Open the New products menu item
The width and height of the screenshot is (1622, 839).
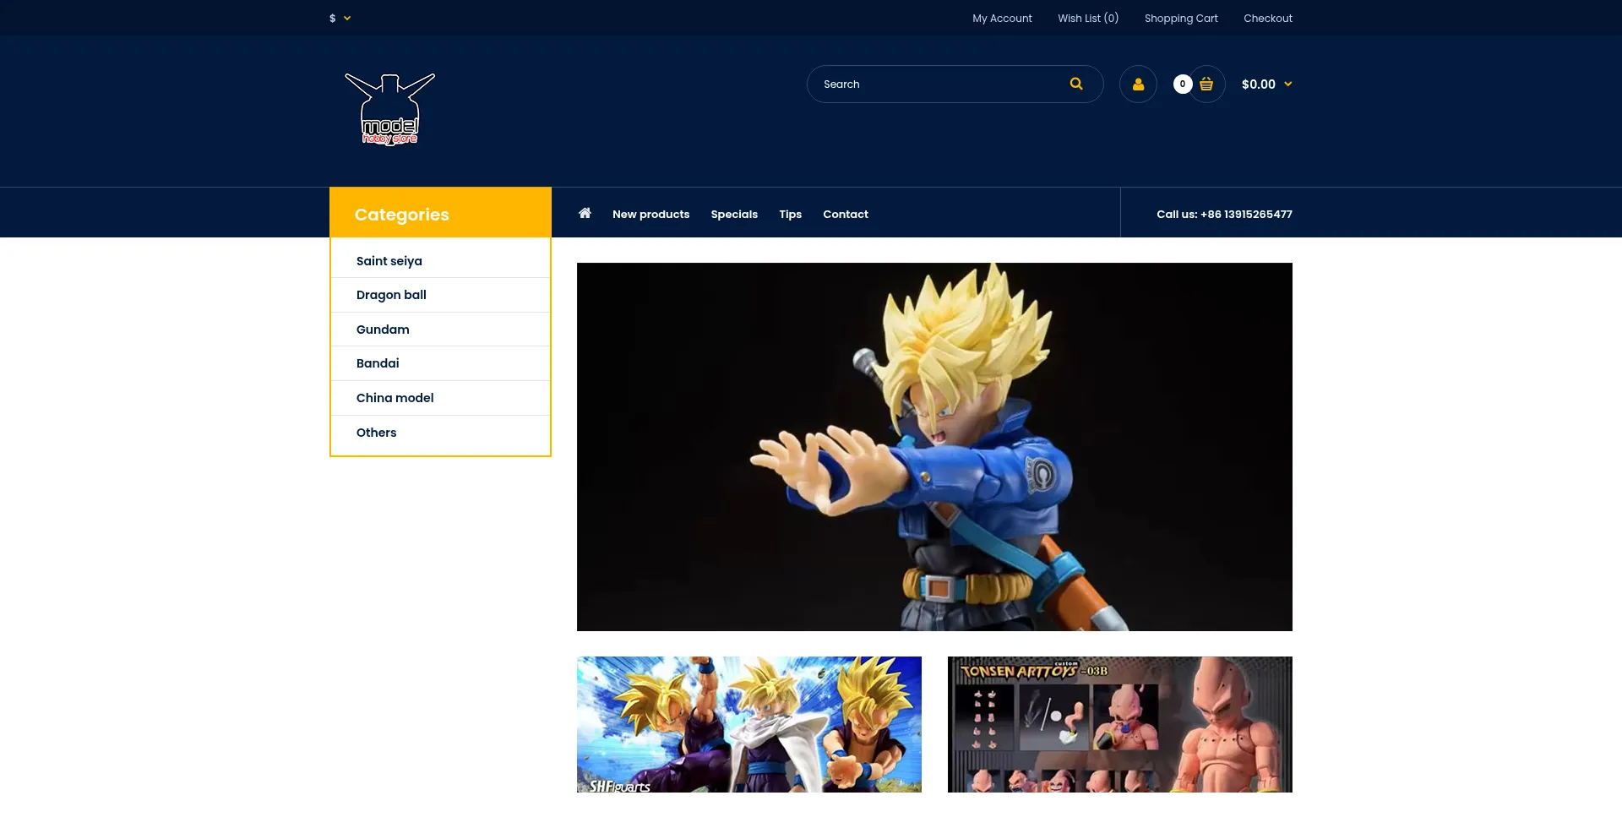click(650, 215)
